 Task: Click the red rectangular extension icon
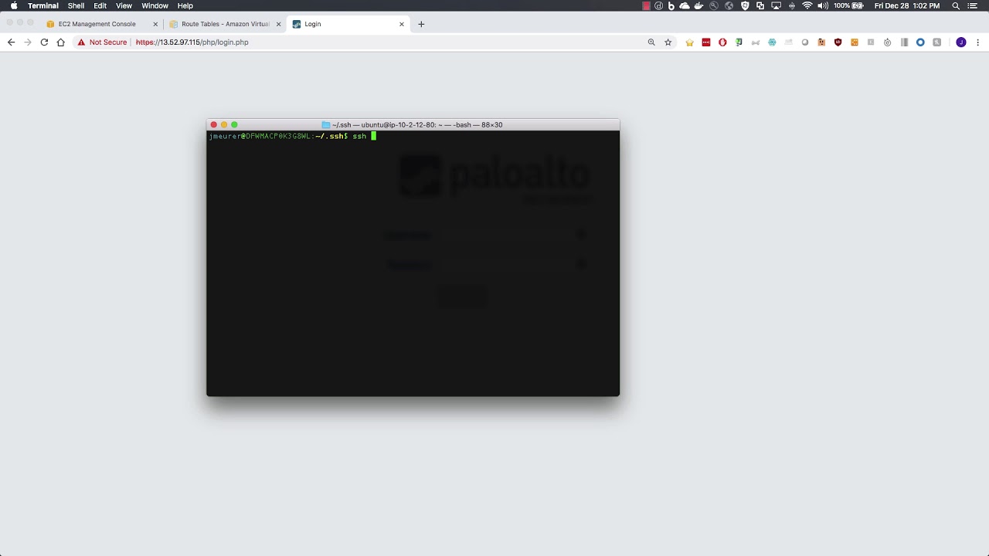(706, 42)
